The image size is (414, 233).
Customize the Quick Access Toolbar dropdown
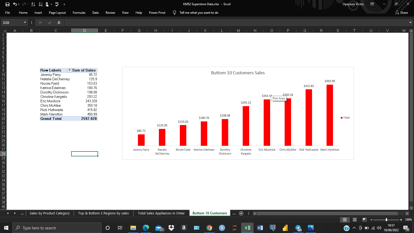click(64, 4)
